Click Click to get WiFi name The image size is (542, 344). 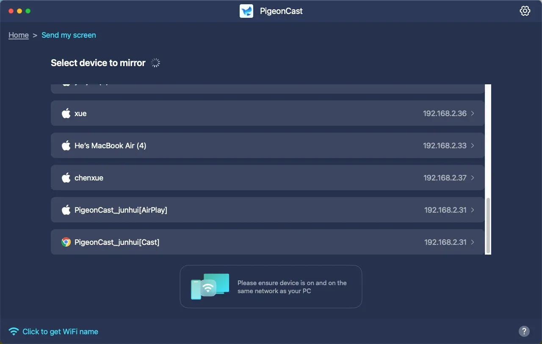coord(60,332)
